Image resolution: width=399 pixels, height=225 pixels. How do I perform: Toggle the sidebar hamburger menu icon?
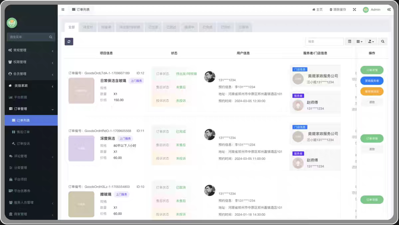click(x=63, y=10)
